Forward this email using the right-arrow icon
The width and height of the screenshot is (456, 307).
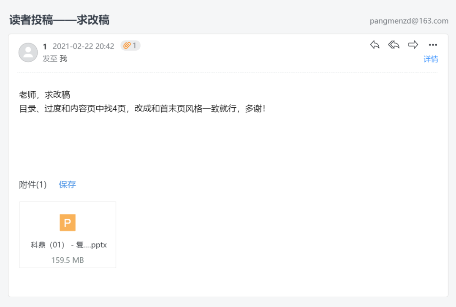(x=413, y=45)
